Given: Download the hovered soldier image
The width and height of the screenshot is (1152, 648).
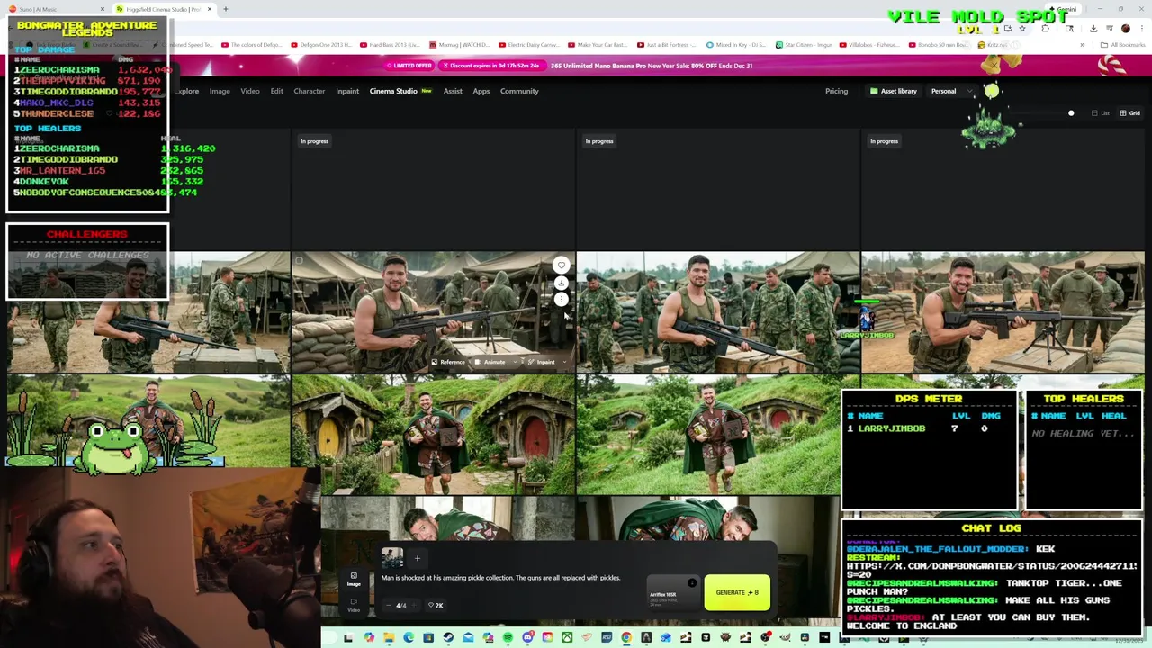Looking at the screenshot, I should click(x=562, y=283).
